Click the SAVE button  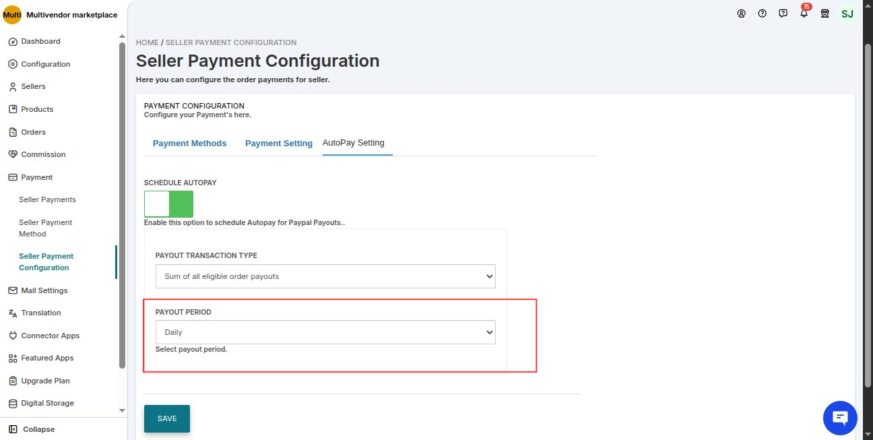point(167,418)
